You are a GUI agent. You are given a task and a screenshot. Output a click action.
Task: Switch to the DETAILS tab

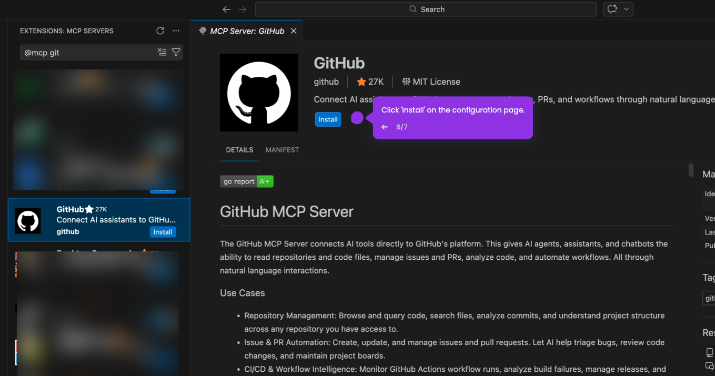(239, 150)
